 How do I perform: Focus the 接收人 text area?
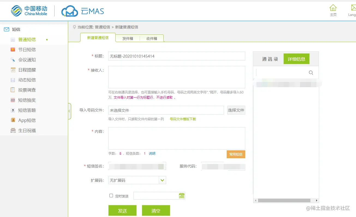177,77
